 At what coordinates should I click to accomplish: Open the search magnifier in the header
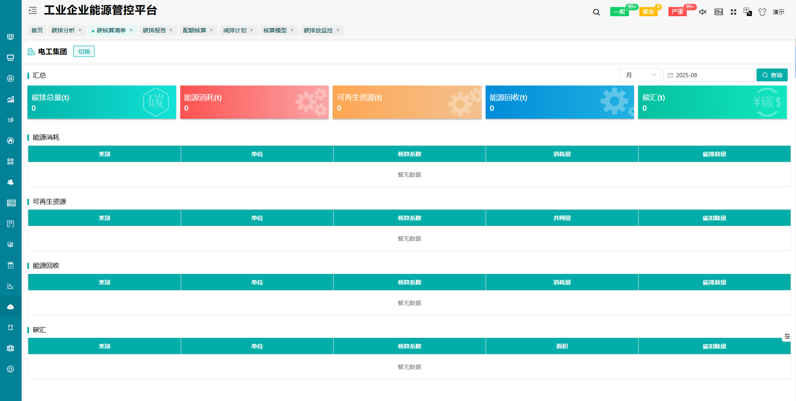pyautogui.click(x=597, y=12)
